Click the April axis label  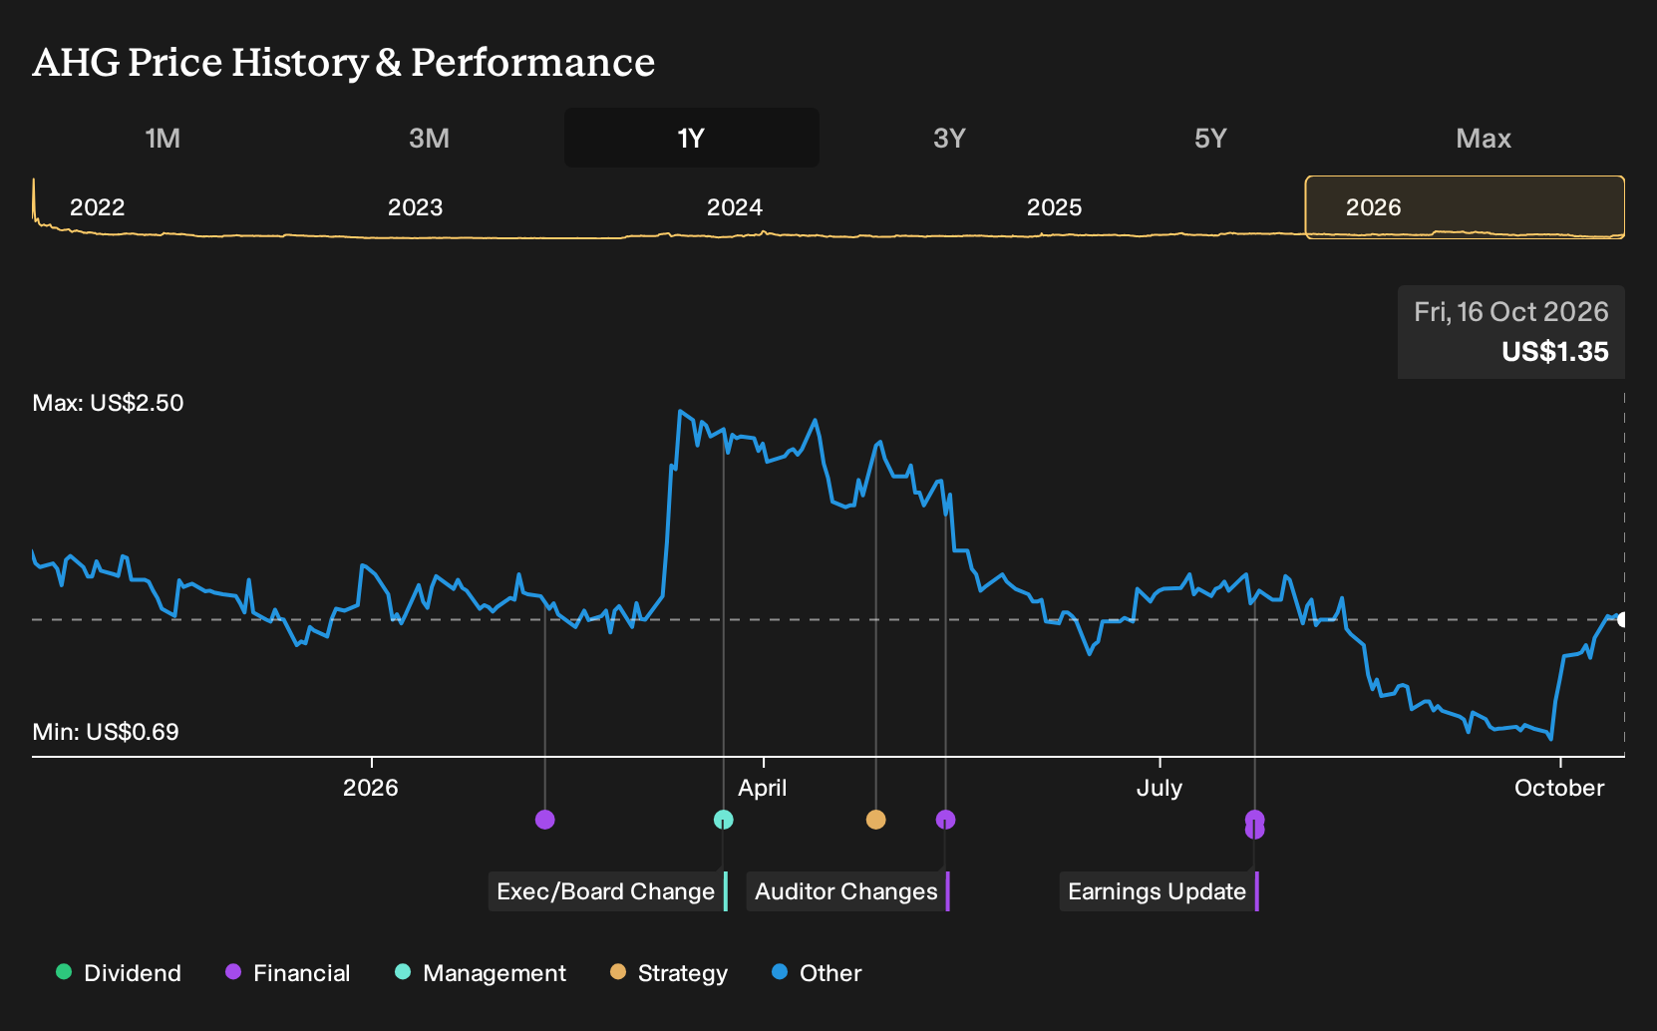(763, 788)
